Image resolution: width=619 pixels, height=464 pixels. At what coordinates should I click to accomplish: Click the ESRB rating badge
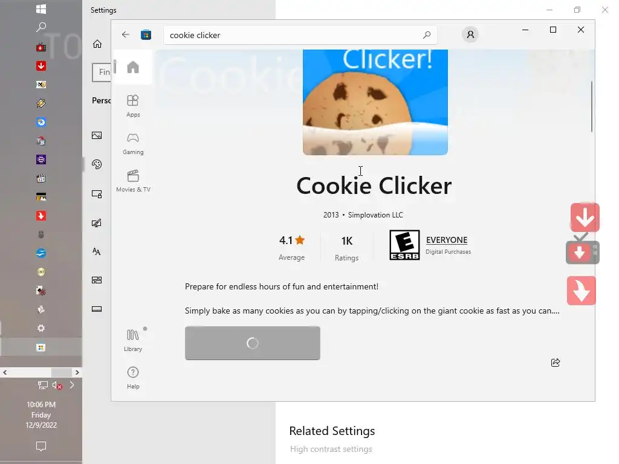(404, 245)
